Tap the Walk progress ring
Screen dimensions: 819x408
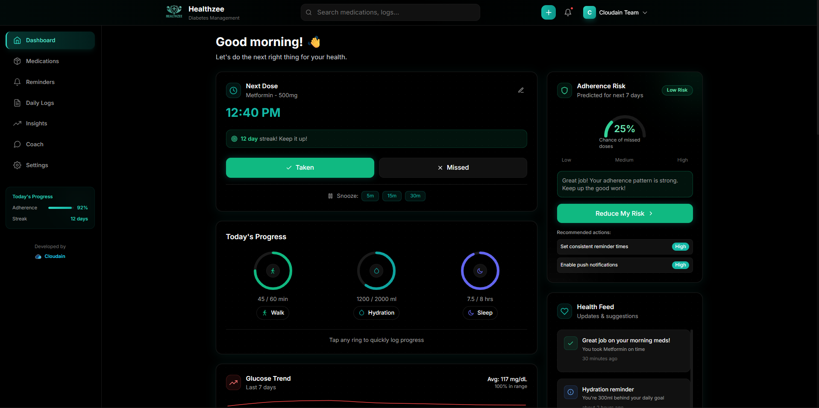pyautogui.click(x=273, y=271)
